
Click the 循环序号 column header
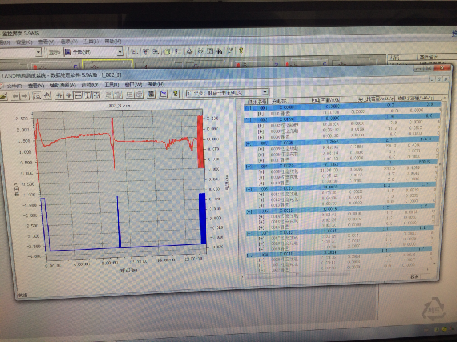click(x=257, y=102)
